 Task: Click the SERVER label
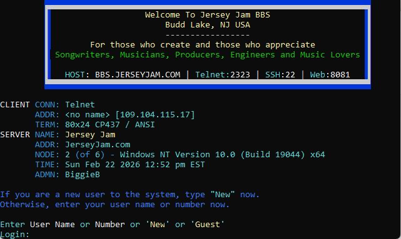[15, 135]
